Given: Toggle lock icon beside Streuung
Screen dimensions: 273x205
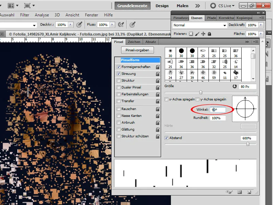Looking at the screenshot, I should click(x=158, y=74).
